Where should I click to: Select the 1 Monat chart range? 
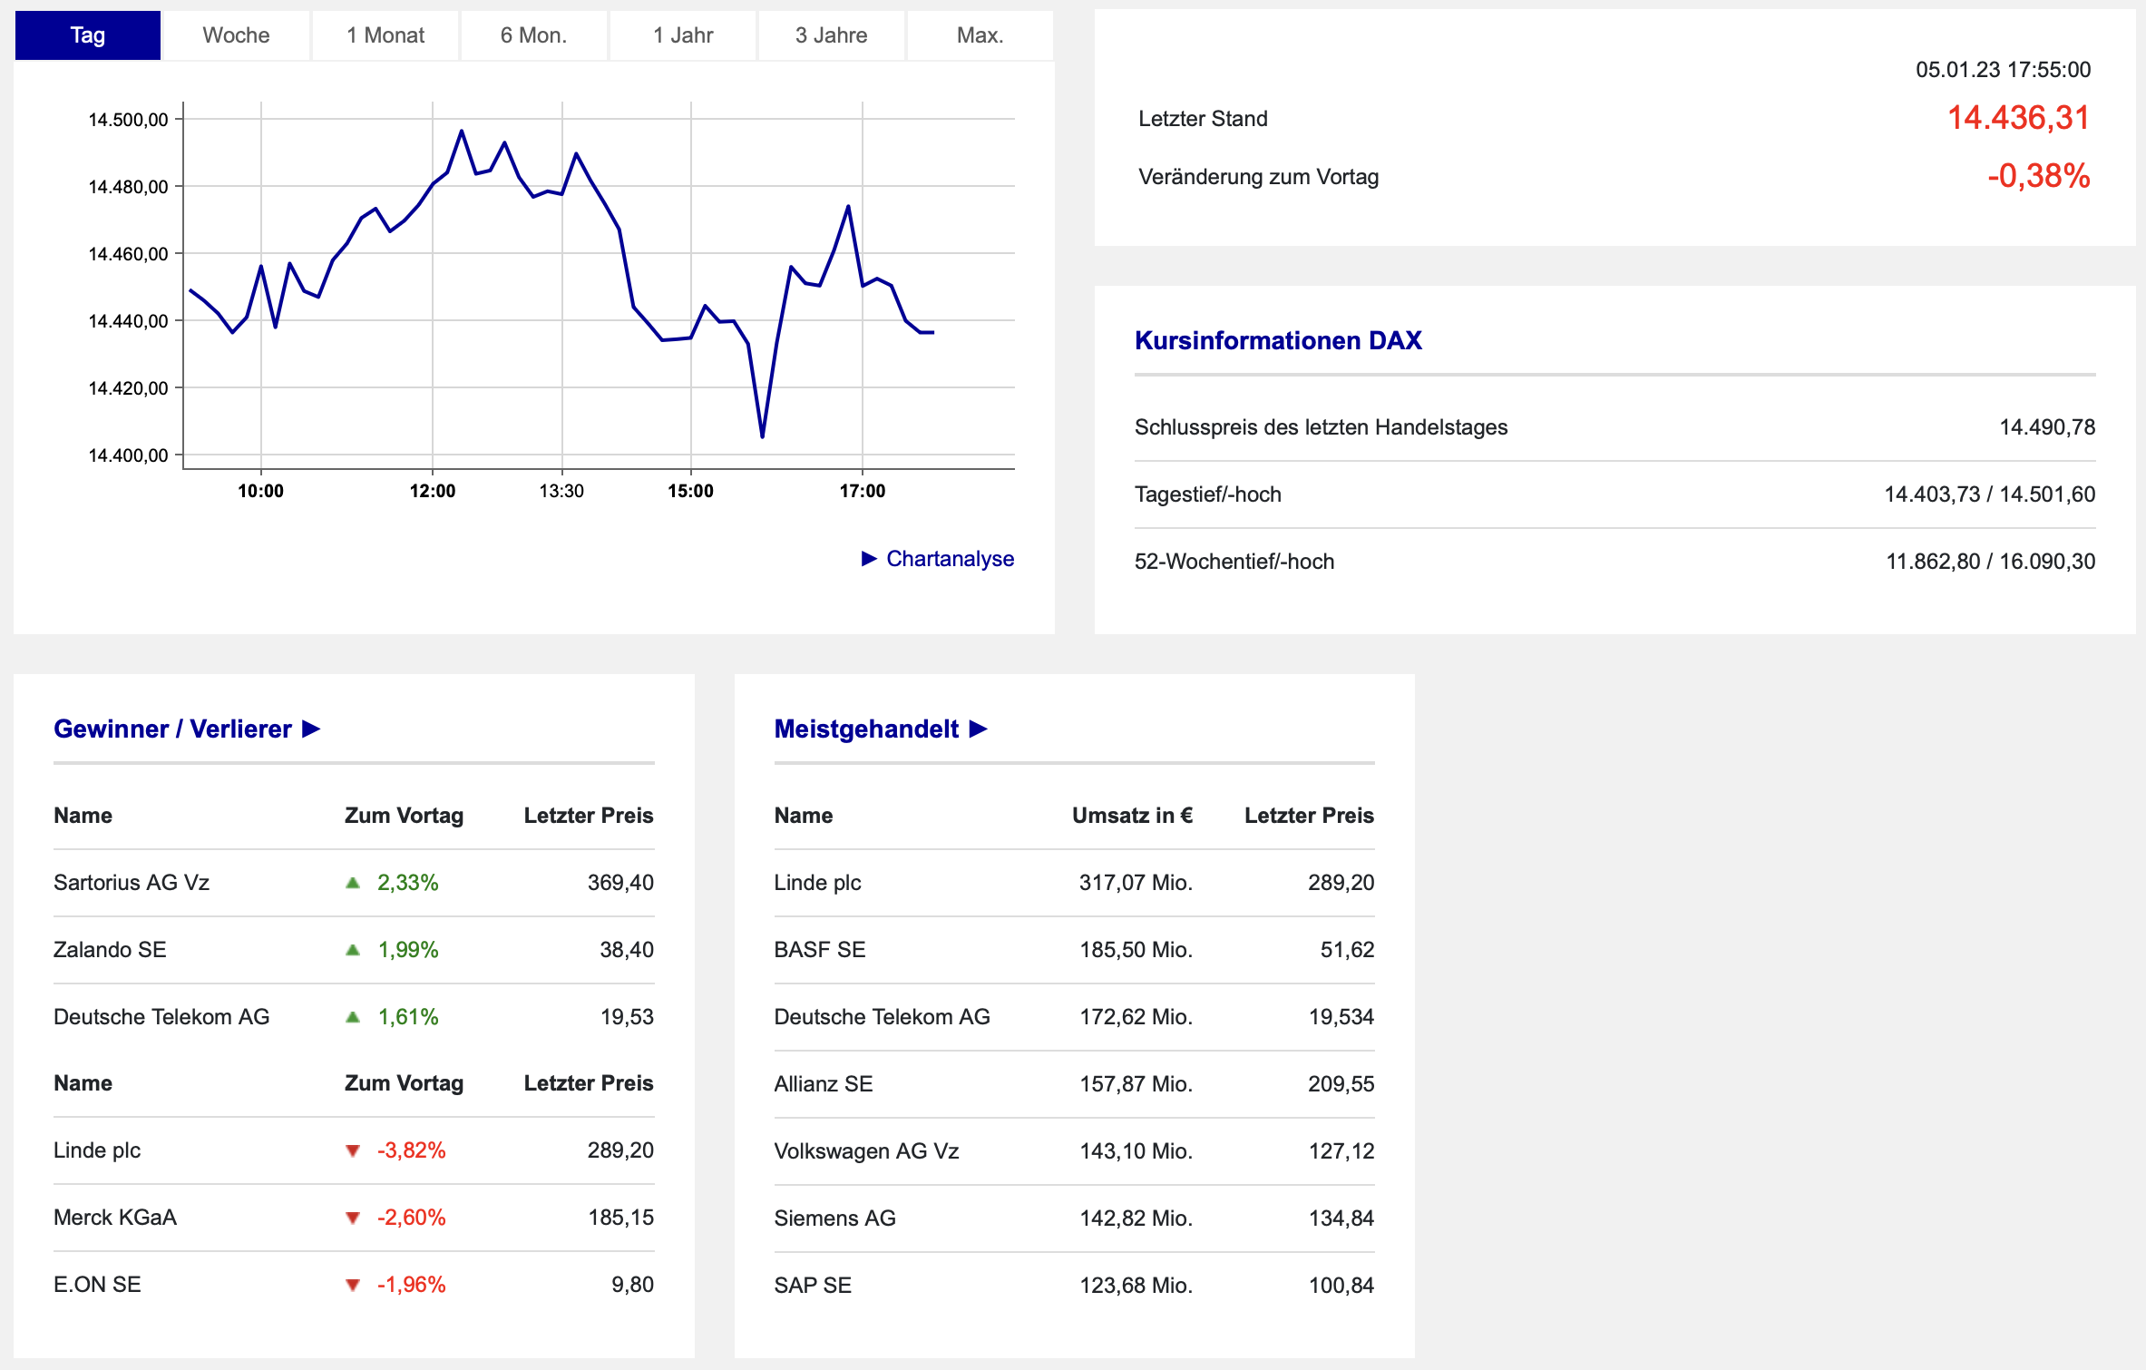(385, 35)
